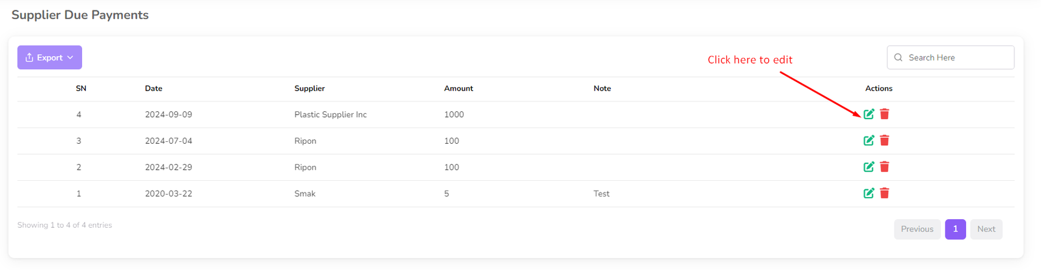Edit the 2024-07-04 Ripon payment

pos(869,141)
